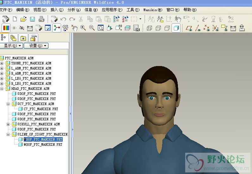The width and height of the screenshot is (252, 174).
Task: Expand L_LEG_PTC_MANIKIN.ASM node
Action: pyautogui.click(x=2, y=78)
